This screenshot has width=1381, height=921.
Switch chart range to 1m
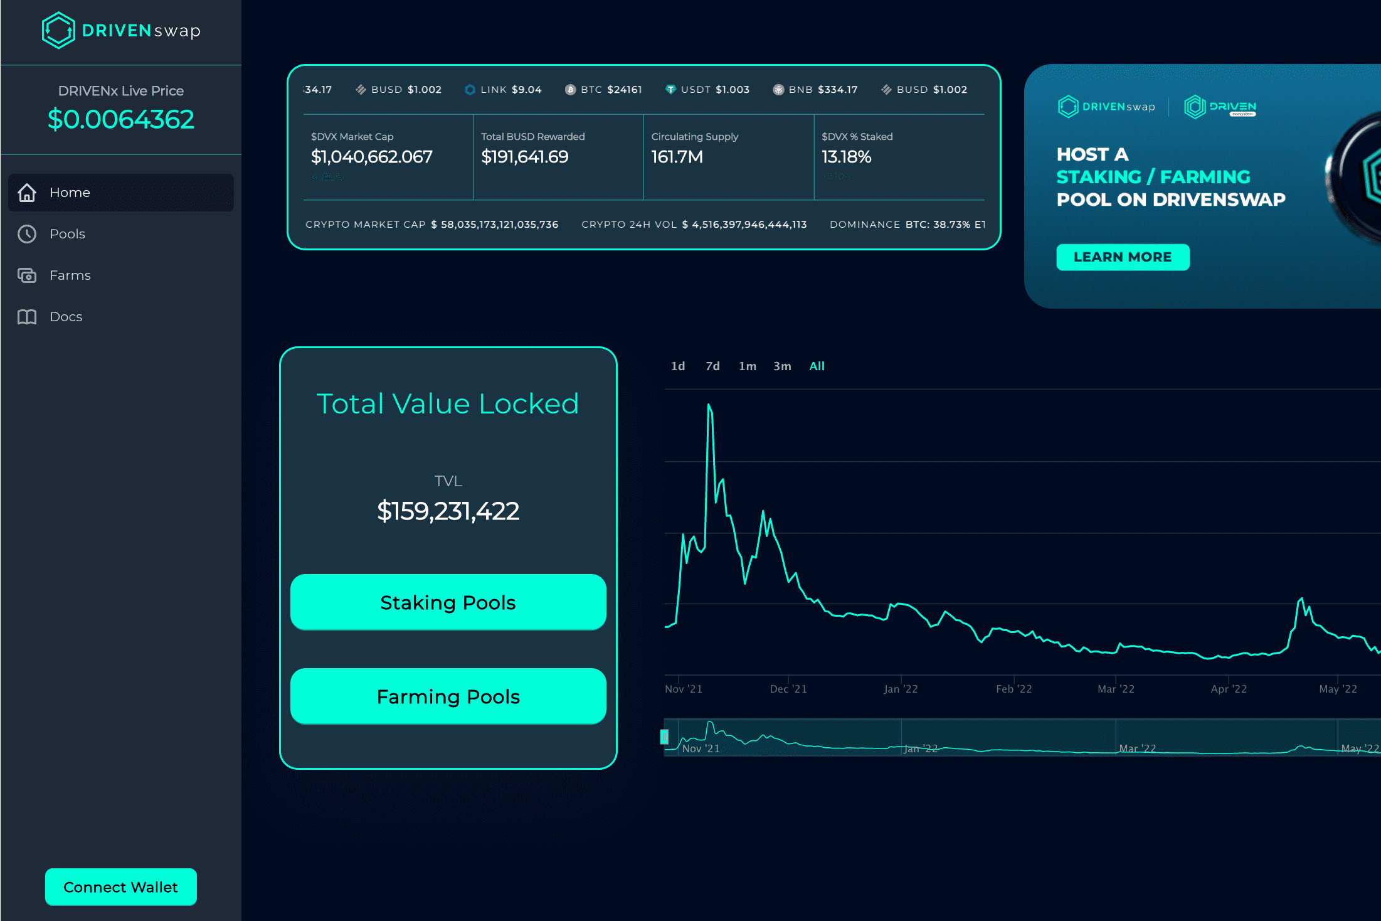coord(748,366)
